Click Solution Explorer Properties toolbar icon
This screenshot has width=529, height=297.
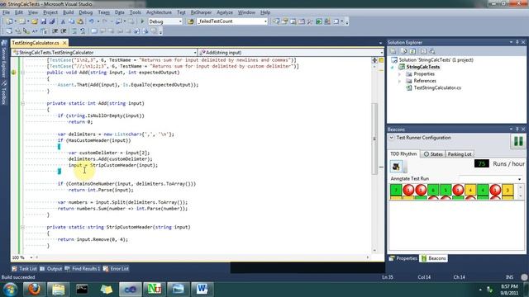(393, 51)
